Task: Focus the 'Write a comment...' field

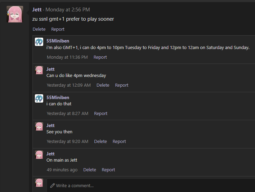Action: [151, 185]
